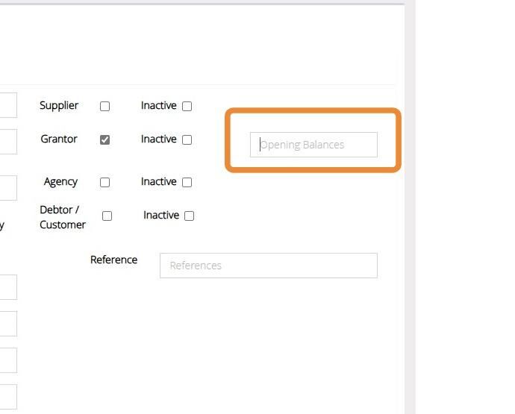Image resolution: width=515 pixels, height=414 pixels.
Task: Click the Grantor label text
Action: click(59, 139)
